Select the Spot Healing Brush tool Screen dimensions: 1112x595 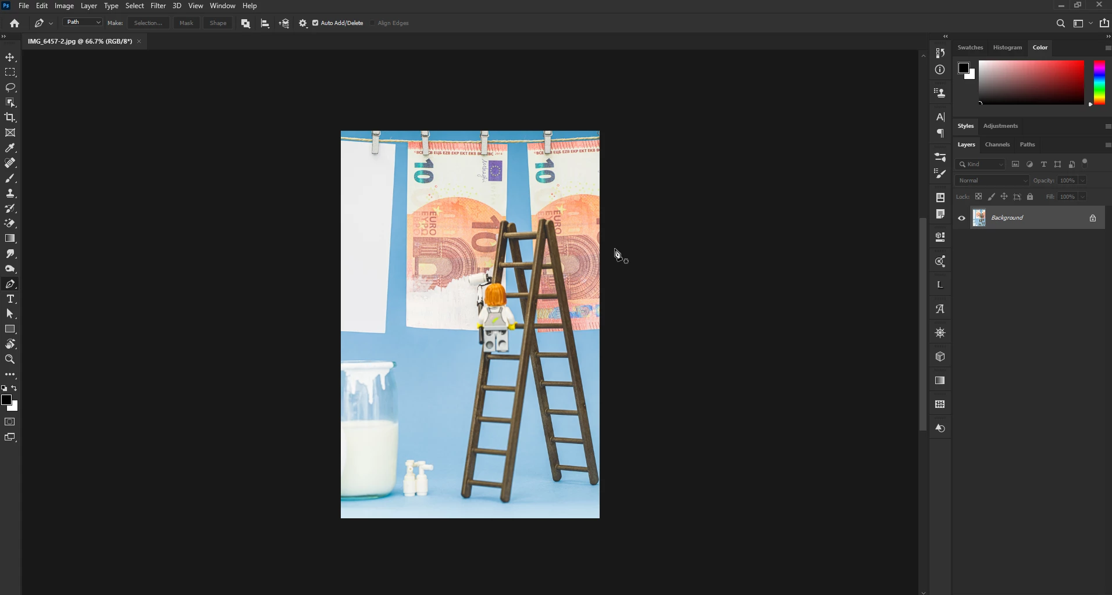point(10,163)
